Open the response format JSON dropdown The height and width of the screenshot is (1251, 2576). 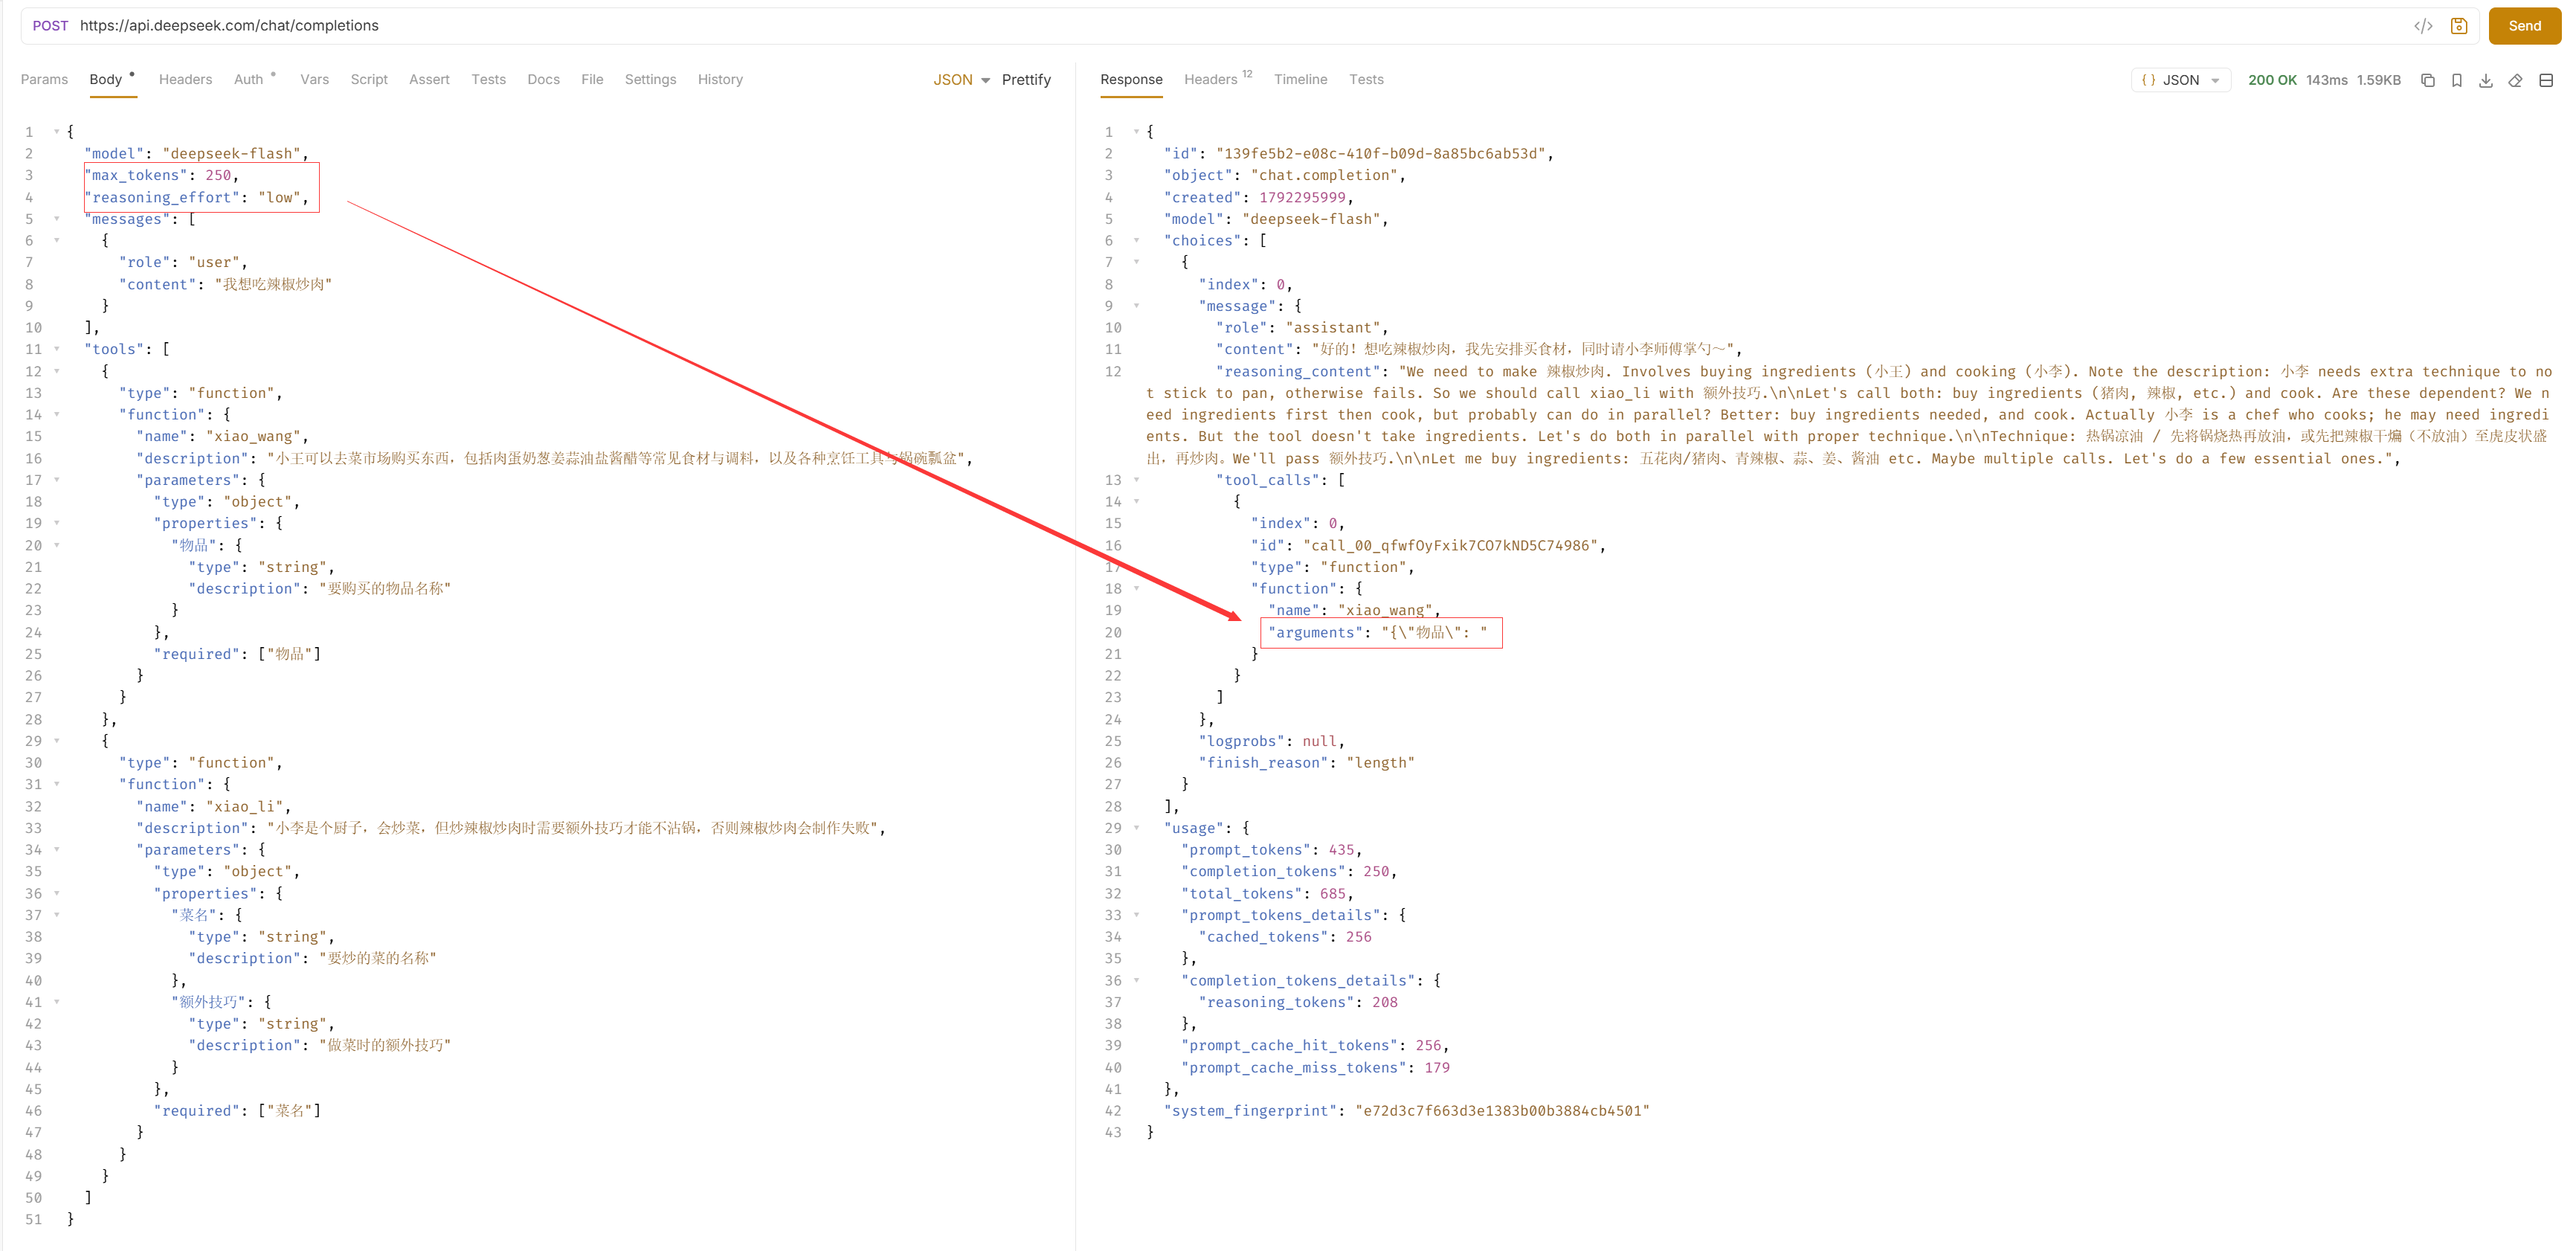click(x=2181, y=80)
